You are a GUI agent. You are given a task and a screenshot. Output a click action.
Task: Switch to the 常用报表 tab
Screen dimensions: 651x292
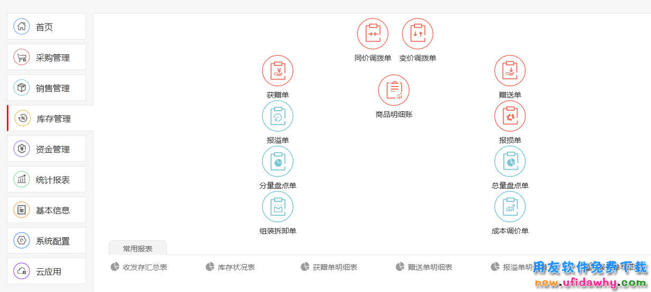pyautogui.click(x=138, y=248)
